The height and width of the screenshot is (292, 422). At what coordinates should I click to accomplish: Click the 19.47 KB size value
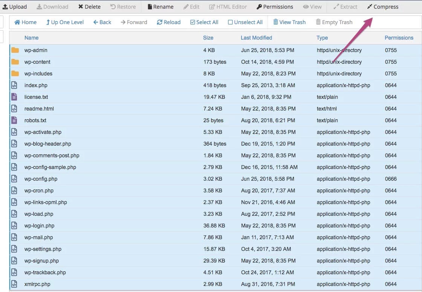[x=214, y=97]
